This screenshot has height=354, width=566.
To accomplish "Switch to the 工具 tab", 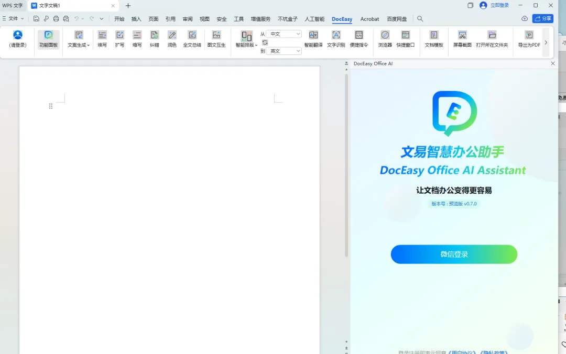I will pos(238,19).
